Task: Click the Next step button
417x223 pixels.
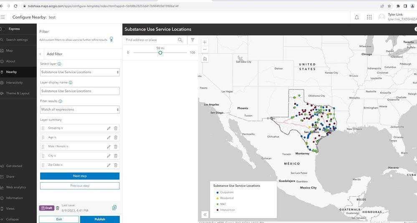Action: pos(80,176)
